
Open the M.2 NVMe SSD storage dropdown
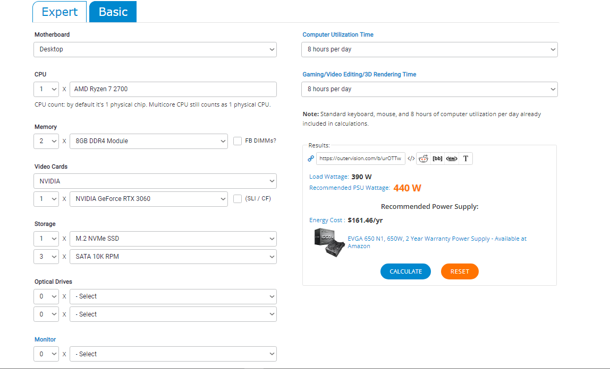[173, 239]
